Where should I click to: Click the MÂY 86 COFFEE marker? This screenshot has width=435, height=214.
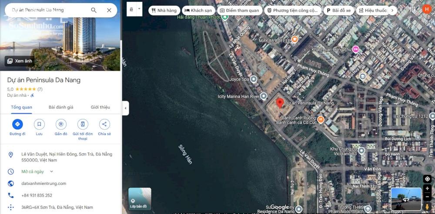[294, 40]
